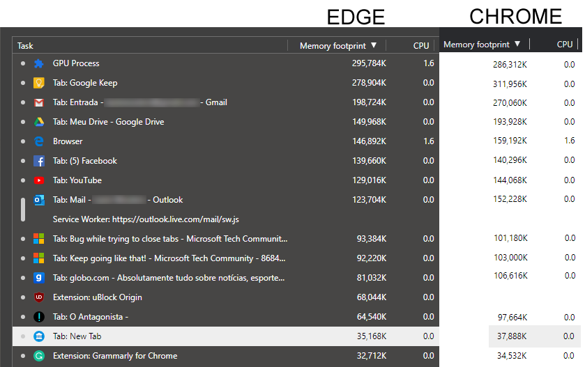Click the Edge Memory footprint header label
The height and width of the screenshot is (367, 585).
point(333,46)
